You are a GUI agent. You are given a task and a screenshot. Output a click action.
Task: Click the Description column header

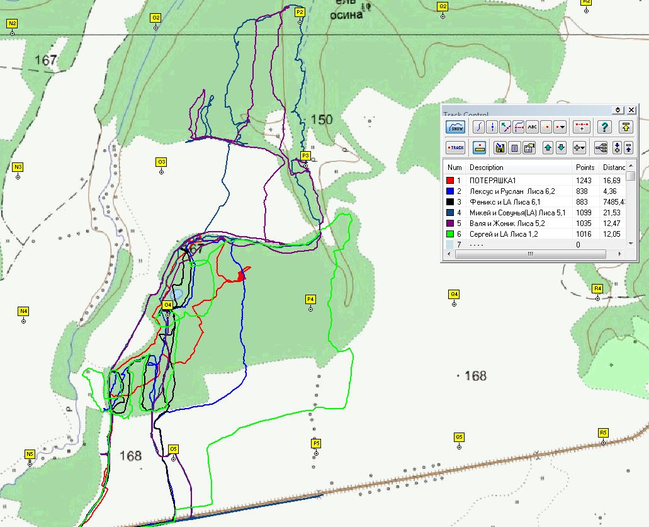[487, 167]
